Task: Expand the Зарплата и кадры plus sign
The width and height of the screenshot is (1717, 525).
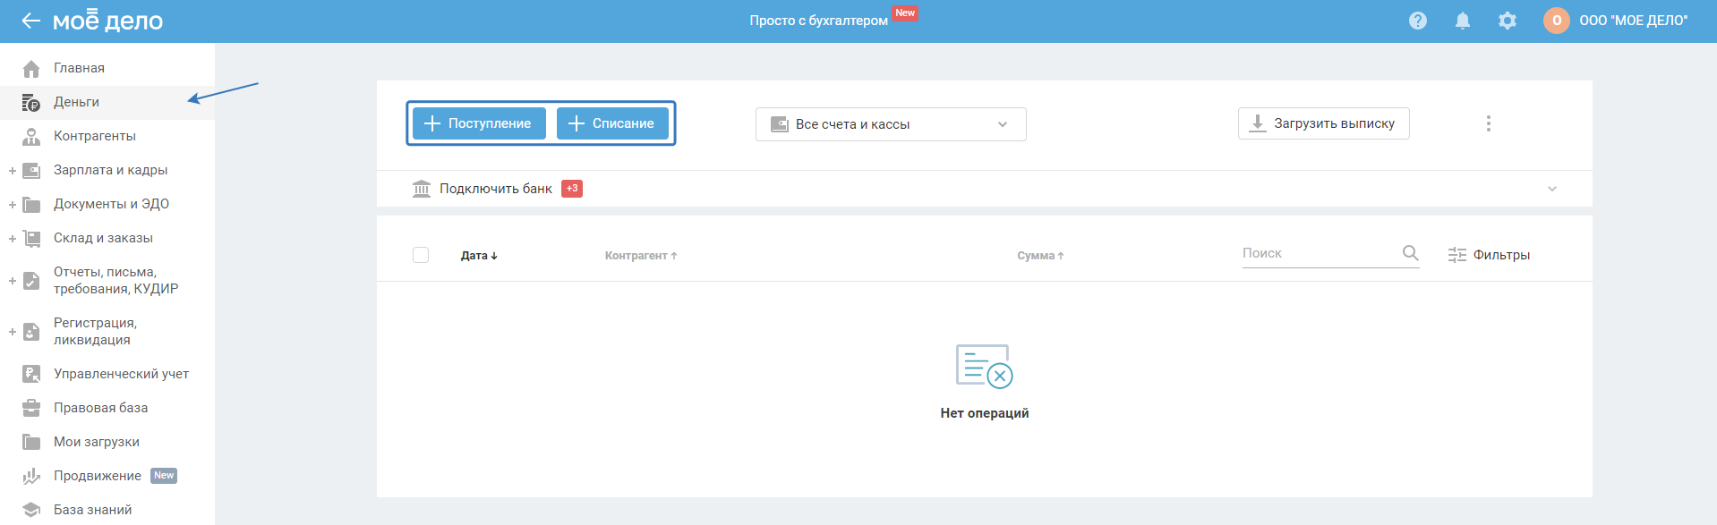Action: (13, 171)
